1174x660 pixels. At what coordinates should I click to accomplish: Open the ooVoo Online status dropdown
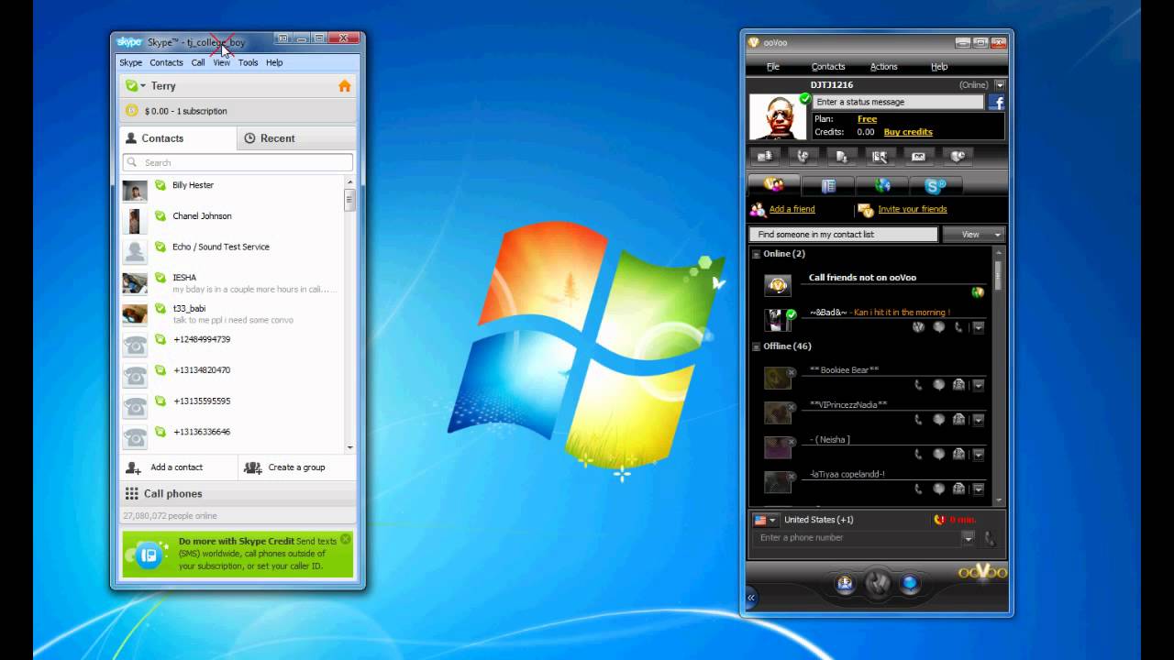(1000, 85)
